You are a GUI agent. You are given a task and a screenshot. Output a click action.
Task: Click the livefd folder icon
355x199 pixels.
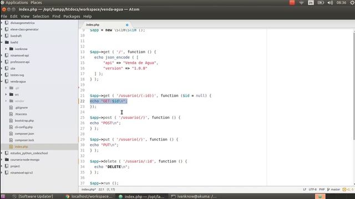click(x=7, y=42)
